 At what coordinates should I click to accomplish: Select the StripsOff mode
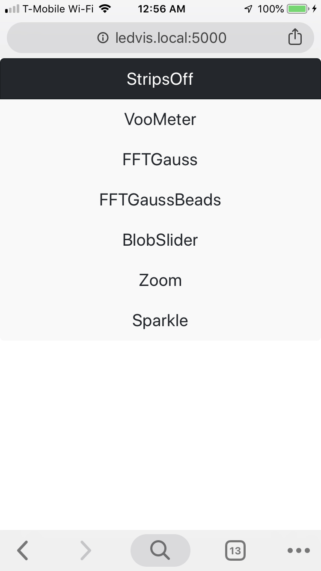click(x=160, y=79)
